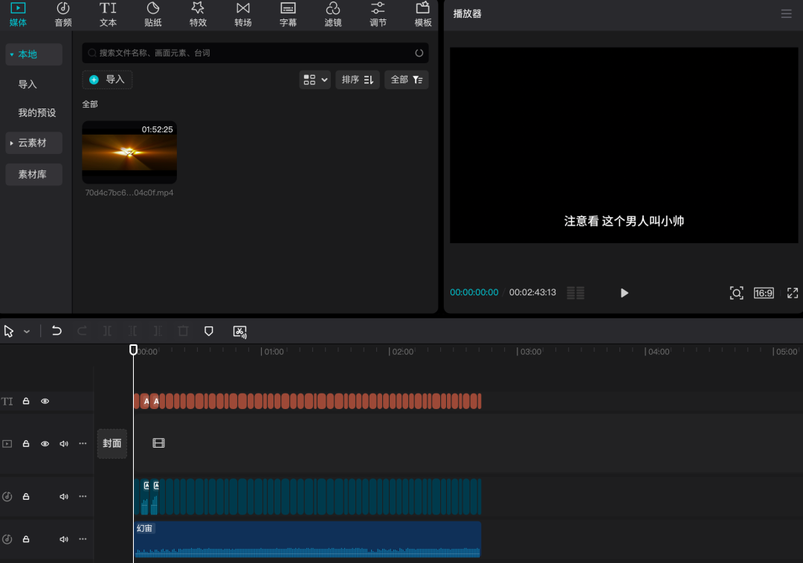
Task: Open the 滤镜 filters panel
Action: (333, 14)
